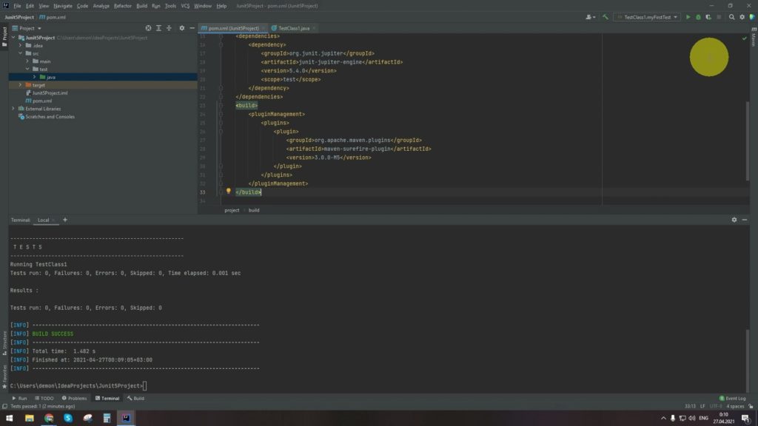Viewport: 758px width, 426px height.
Task: Collapse the test folder
Action: (x=27, y=69)
